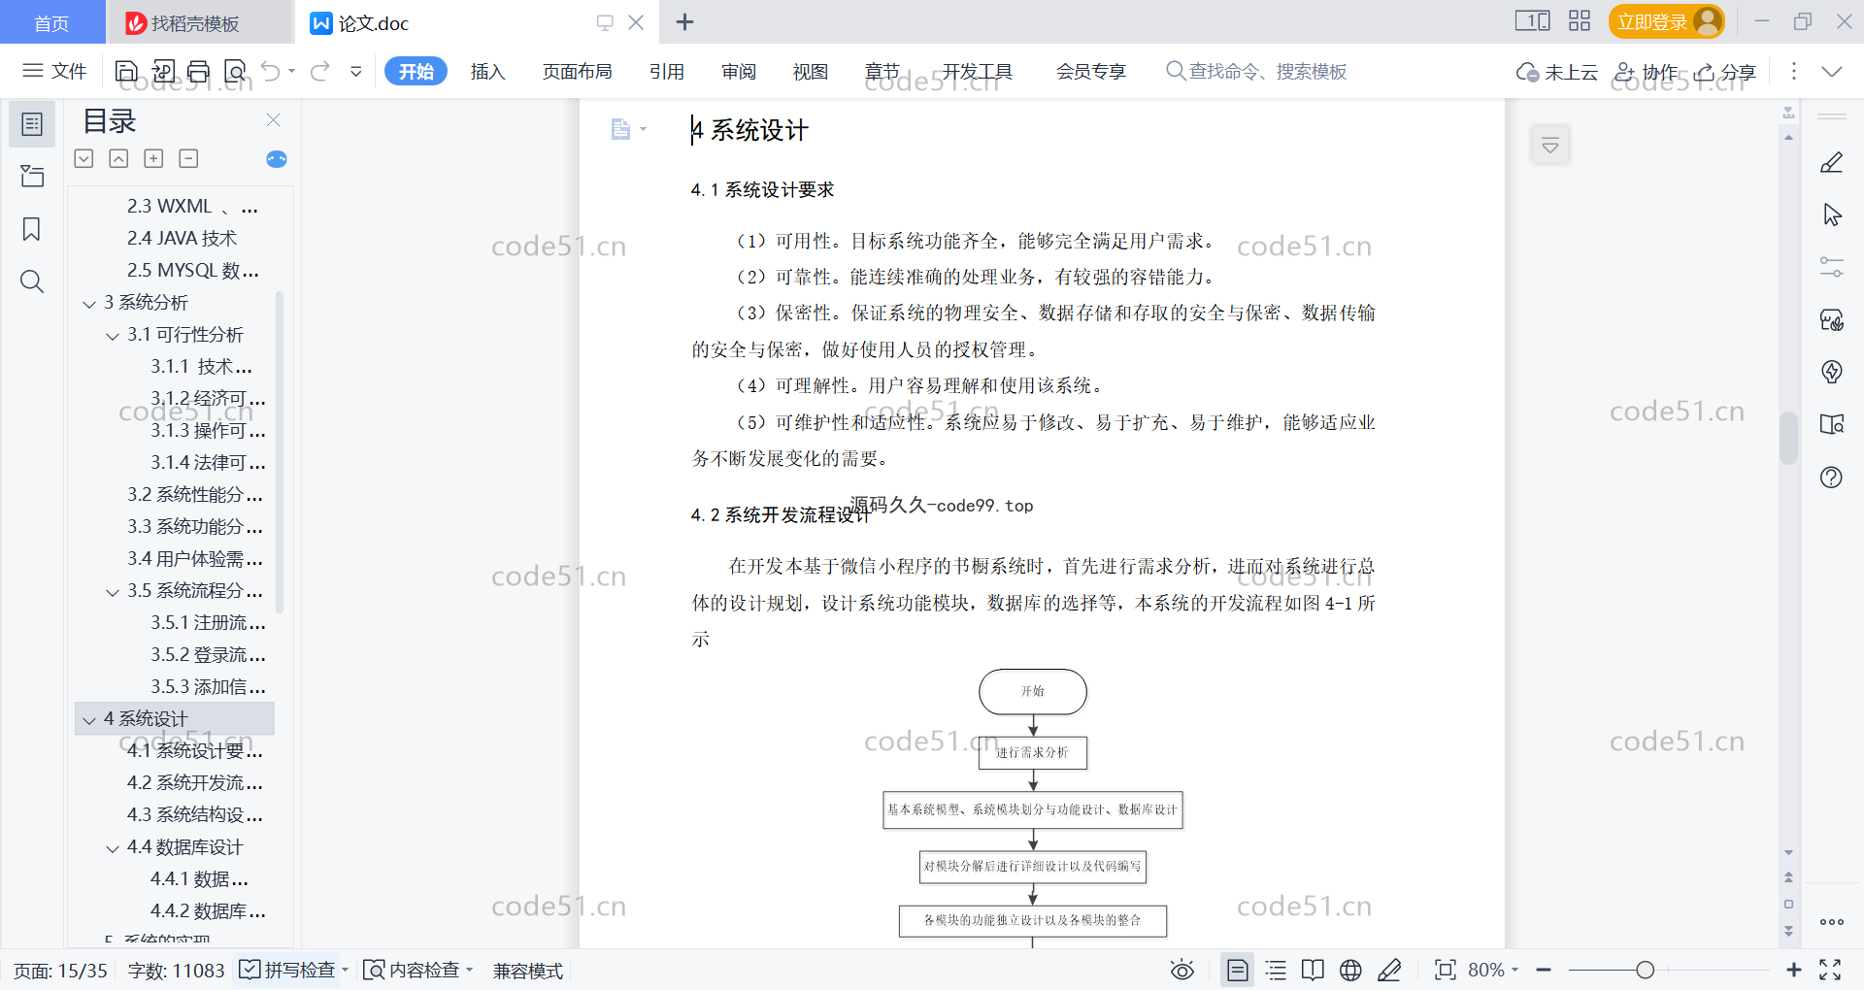Open the 会员专享 tab
This screenshot has width=1864, height=990.
1091,71
